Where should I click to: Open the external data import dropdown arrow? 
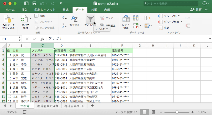click(13, 19)
